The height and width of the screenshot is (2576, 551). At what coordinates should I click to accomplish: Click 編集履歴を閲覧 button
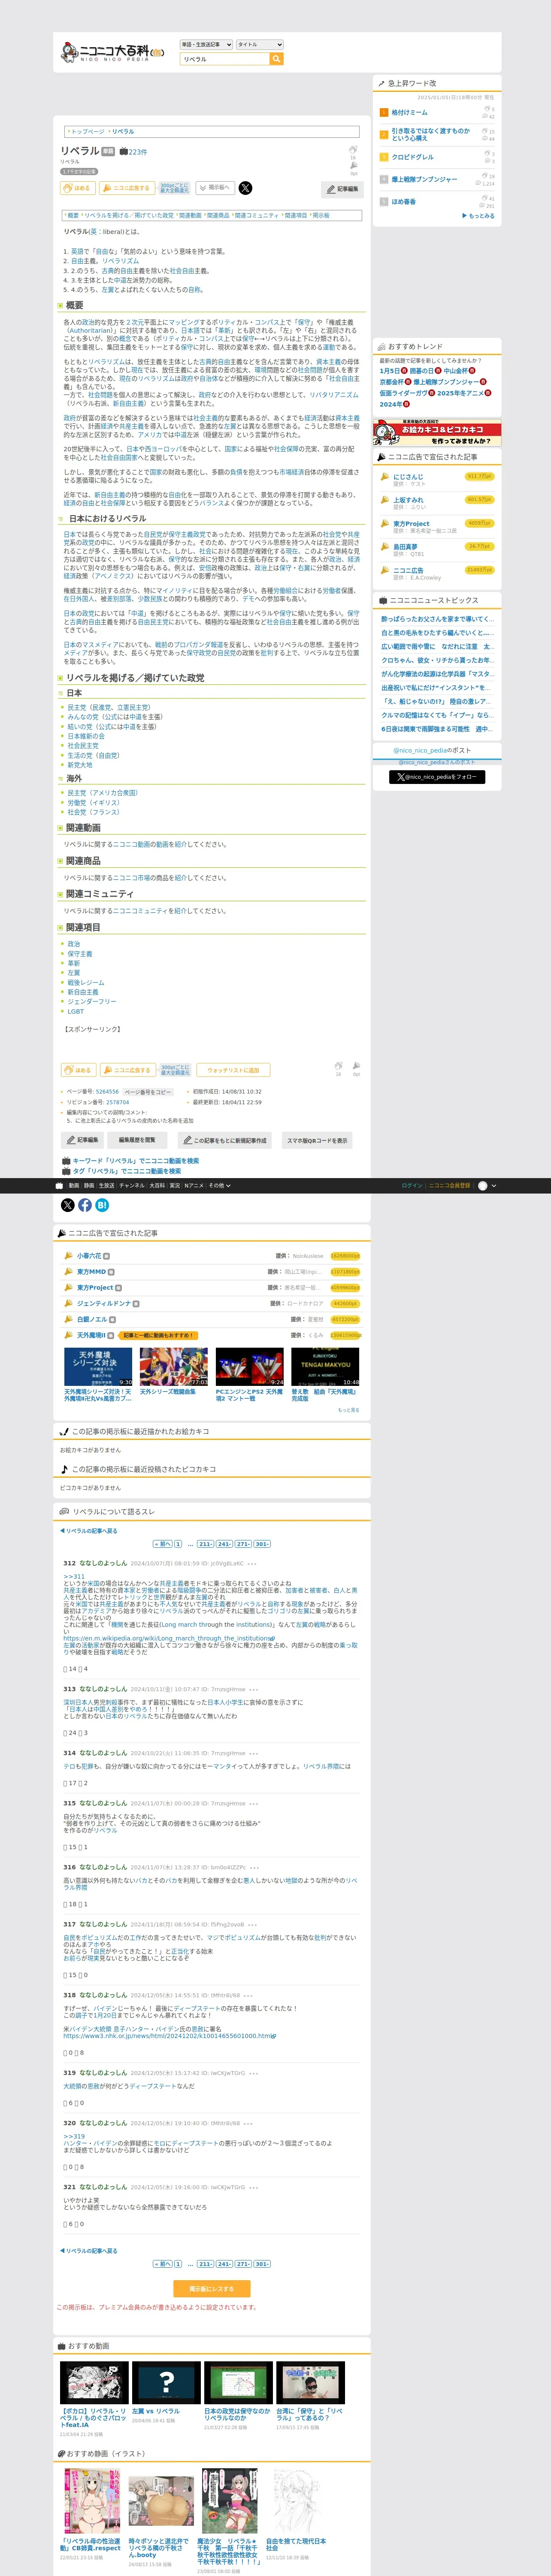[137, 1140]
